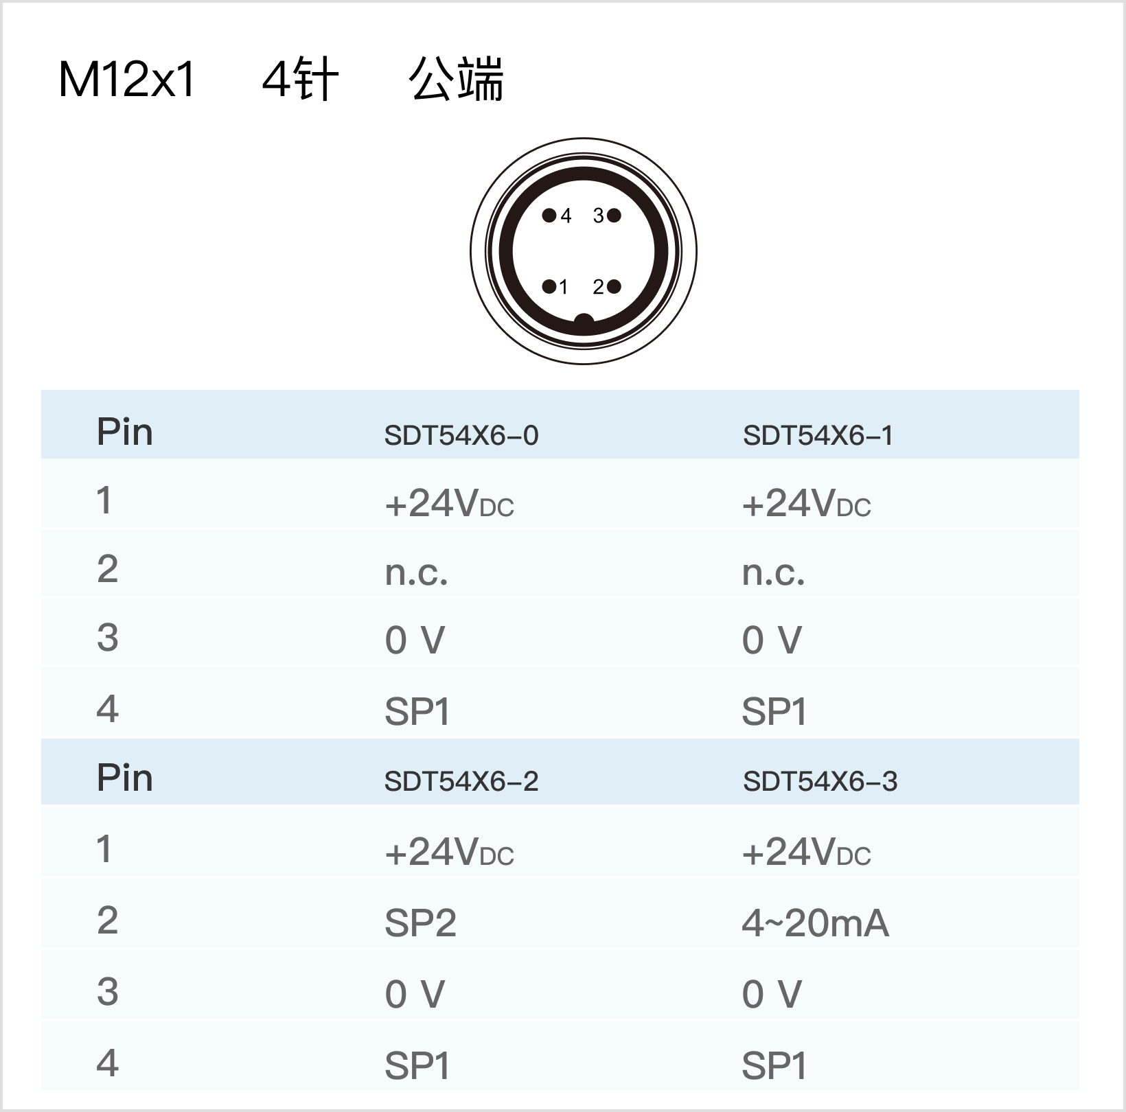This screenshot has height=1112, width=1126.
Task: Select the SDT54X6-2 column header
Action: (461, 781)
